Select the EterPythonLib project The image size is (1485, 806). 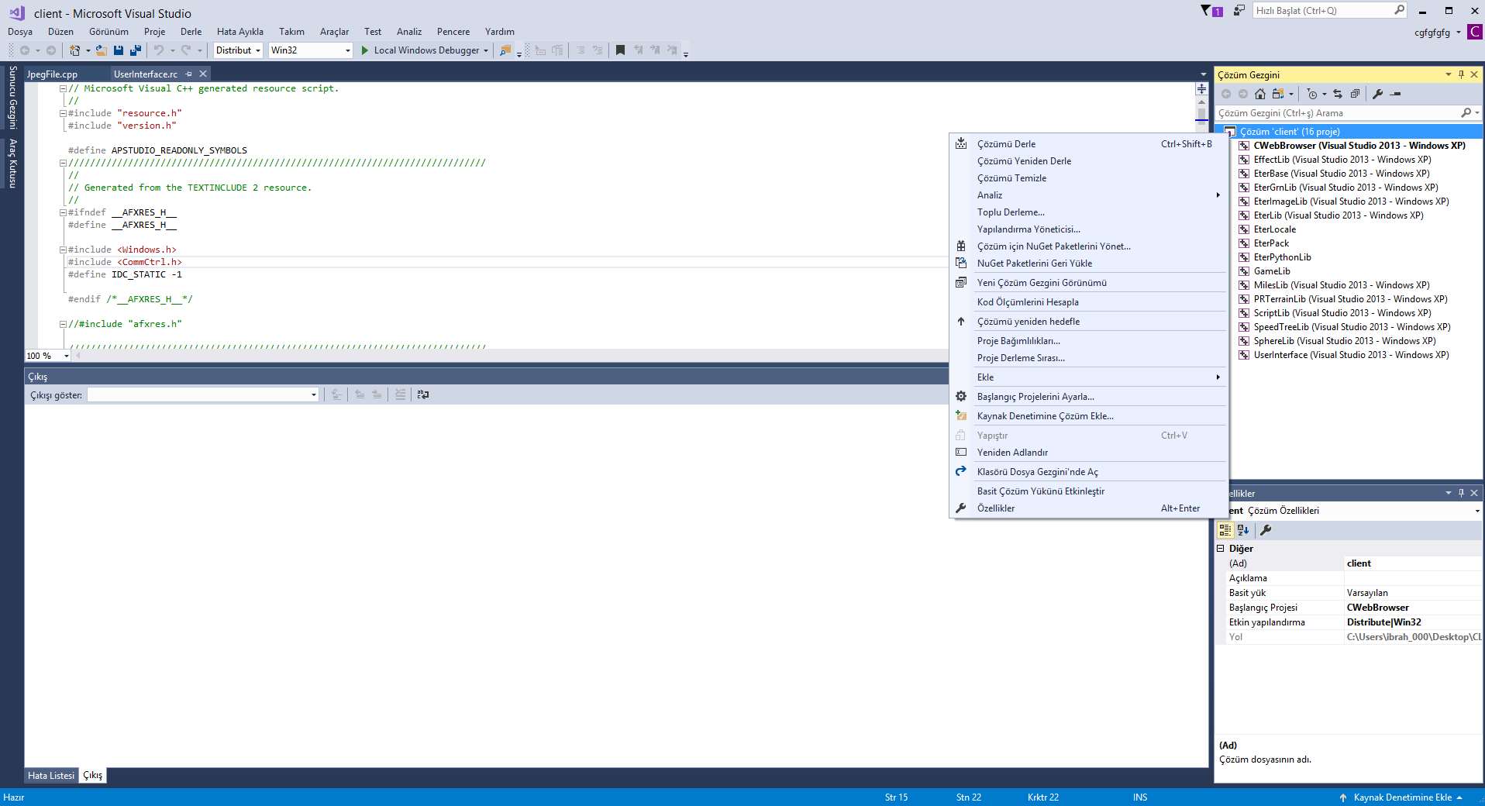[1282, 257]
